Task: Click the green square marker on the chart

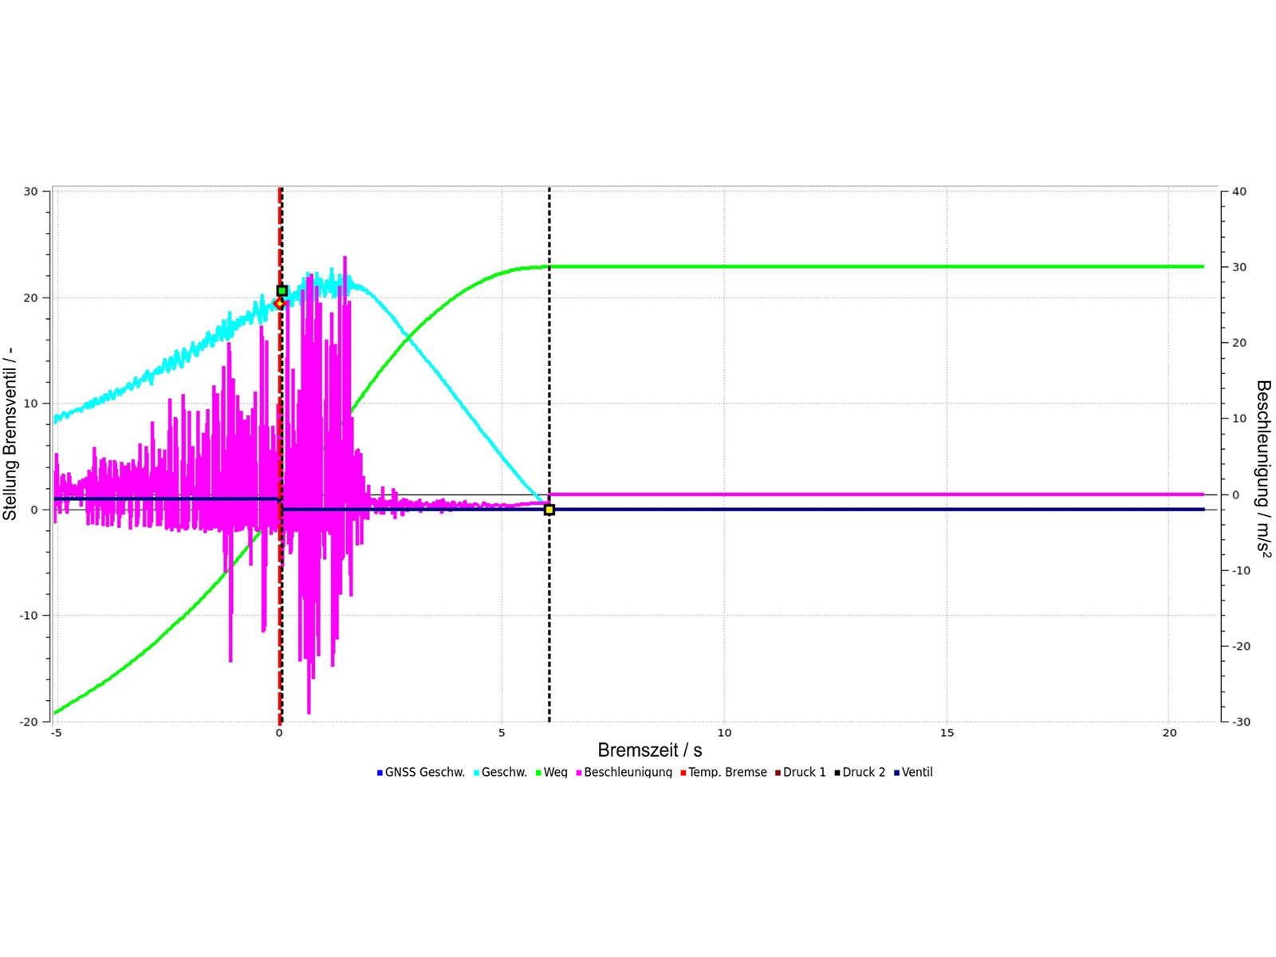Action: (282, 291)
